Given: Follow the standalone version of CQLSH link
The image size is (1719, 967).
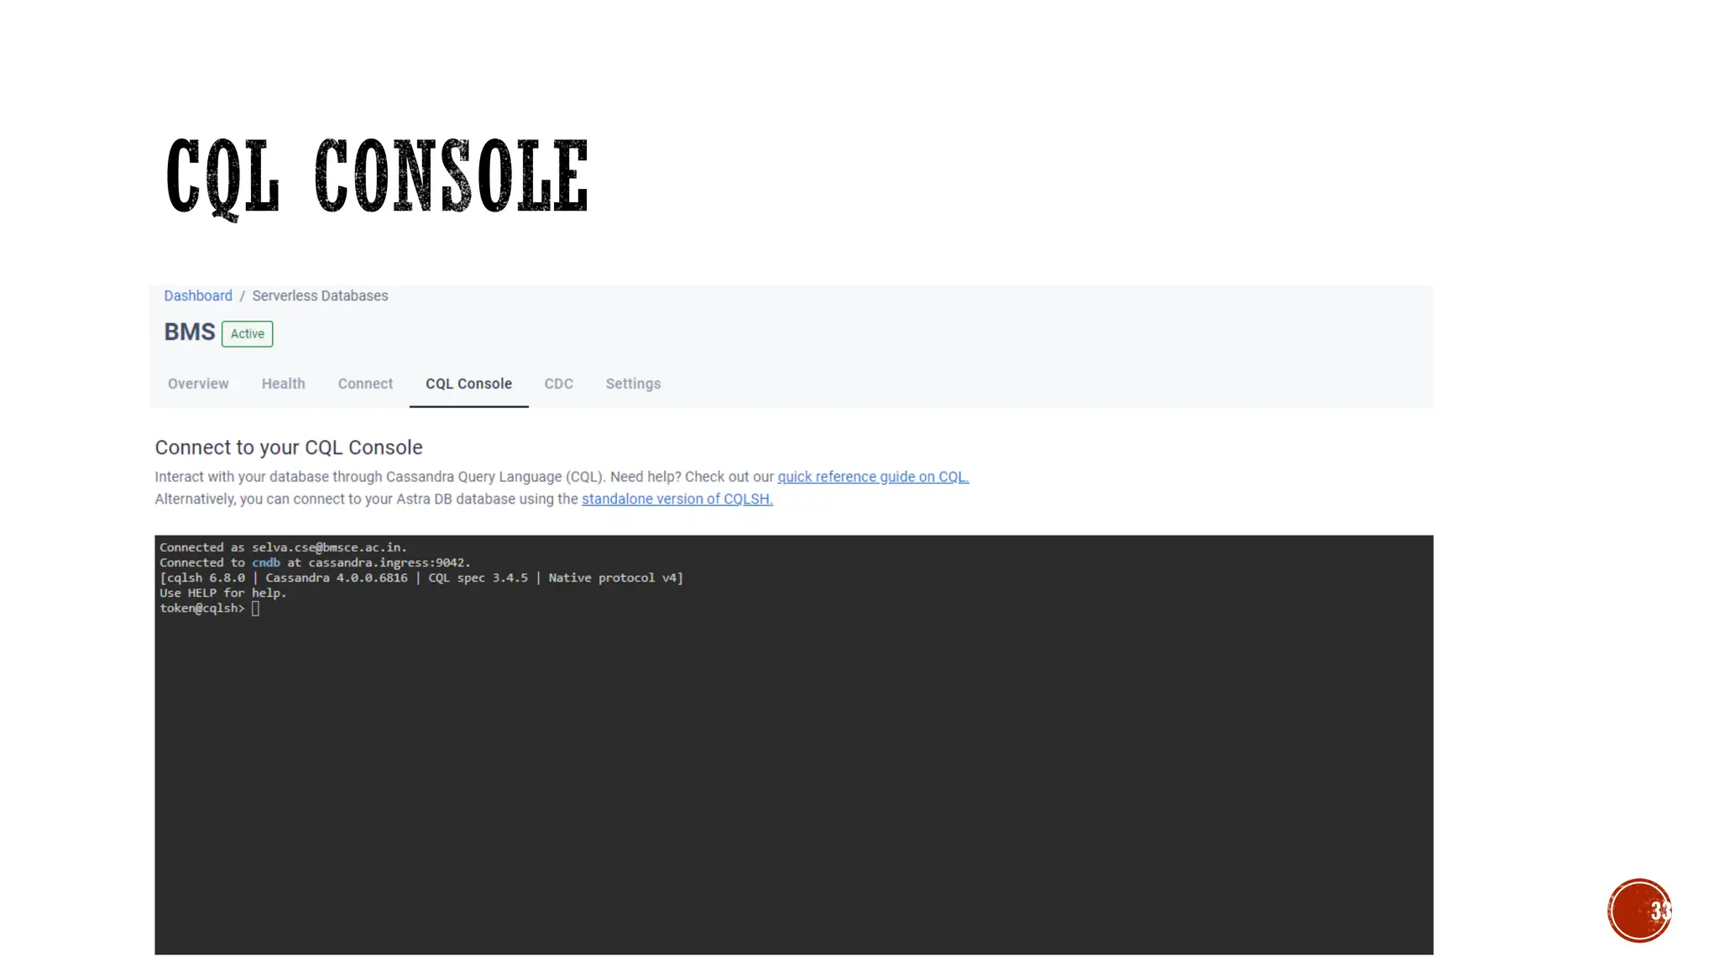Looking at the screenshot, I should [x=677, y=499].
